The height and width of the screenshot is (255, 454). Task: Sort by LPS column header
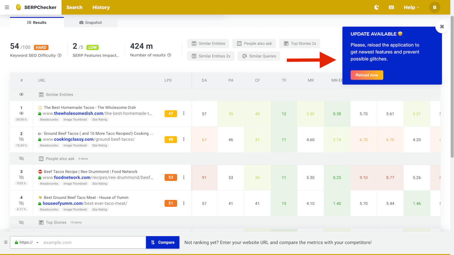coord(168,80)
